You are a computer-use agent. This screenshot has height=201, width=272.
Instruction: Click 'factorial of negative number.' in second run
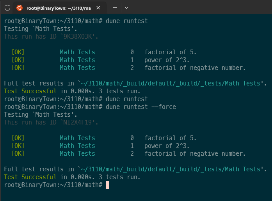click(195, 153)
